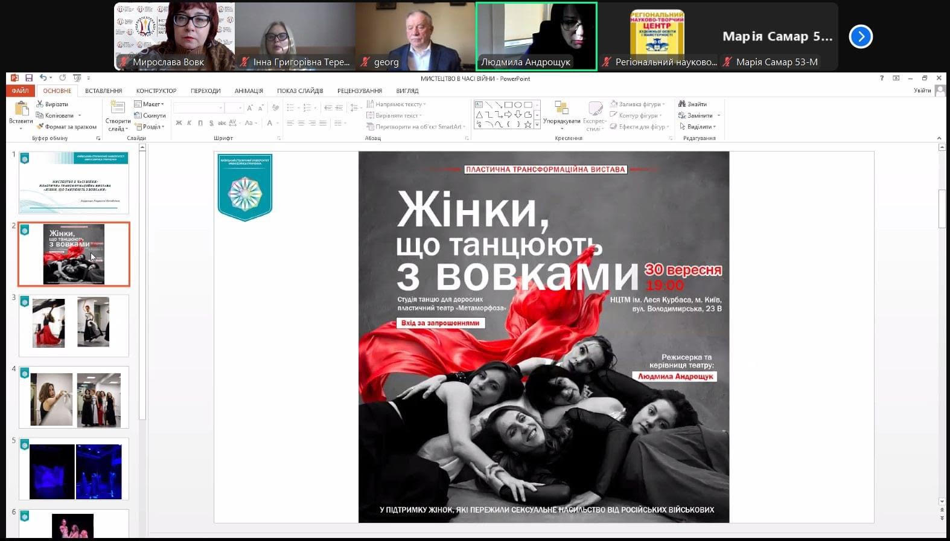Toggle underline formatting П
950x541 pixels.
(200, 123)
